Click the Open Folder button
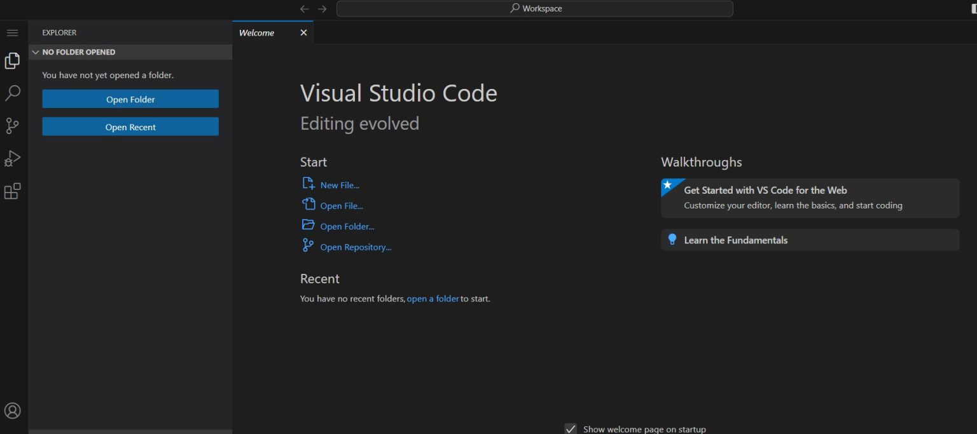This screenshot has width=977, height=434. (130, 98)
